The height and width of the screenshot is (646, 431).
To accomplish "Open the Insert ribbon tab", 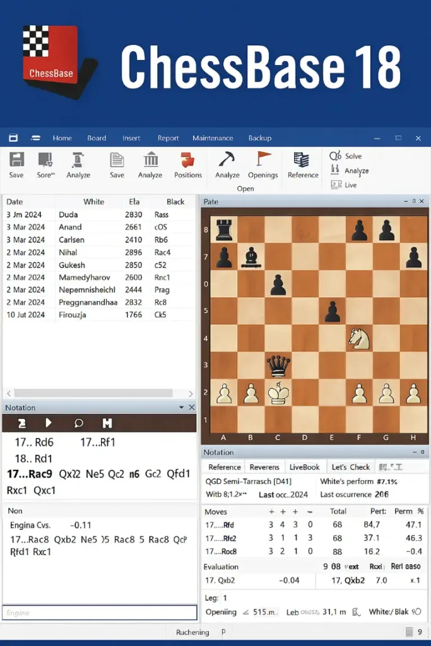I will [x=131, y=138].
